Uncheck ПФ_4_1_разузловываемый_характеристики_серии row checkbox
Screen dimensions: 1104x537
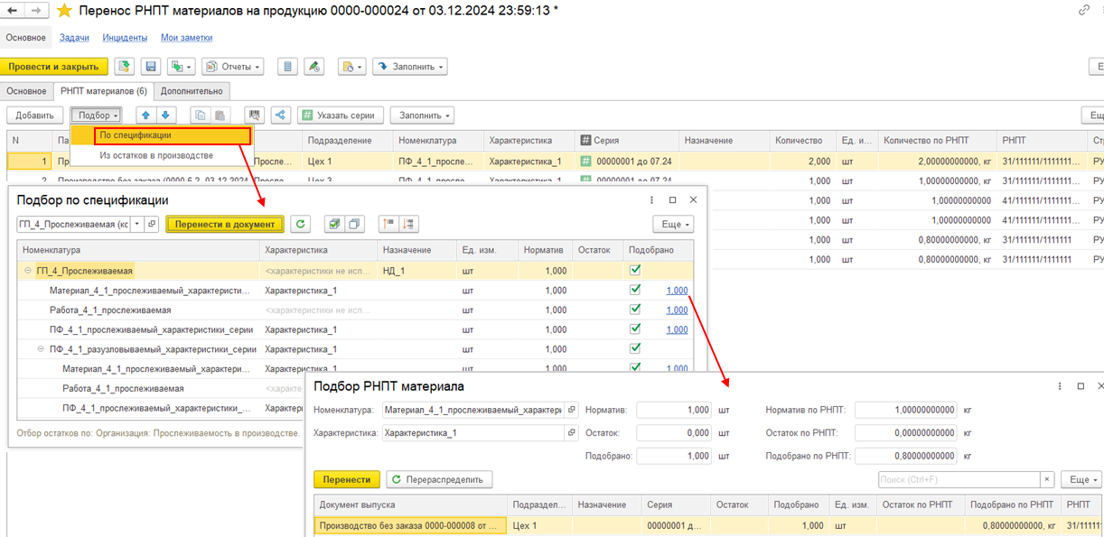[635, 349]
